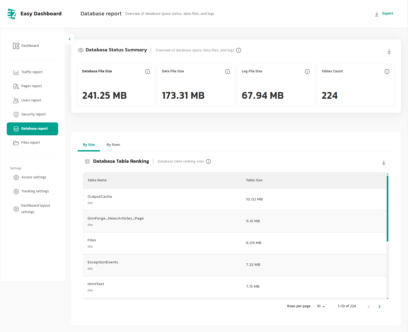
Task: Select the ExceptionEvents table row
Action: point(235,265)
